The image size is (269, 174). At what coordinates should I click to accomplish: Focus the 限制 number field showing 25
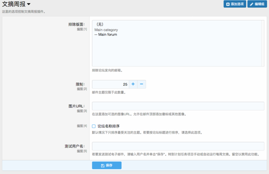(x=111, y=84)
